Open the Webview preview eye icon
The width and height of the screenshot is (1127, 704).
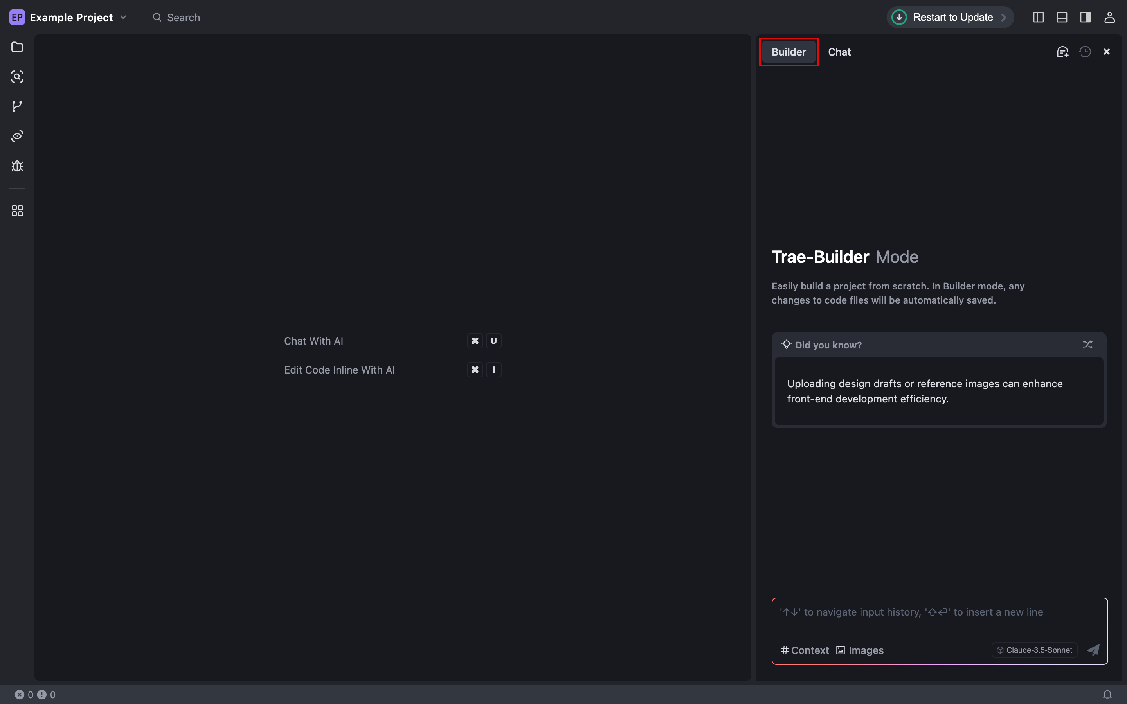(17, 136)
